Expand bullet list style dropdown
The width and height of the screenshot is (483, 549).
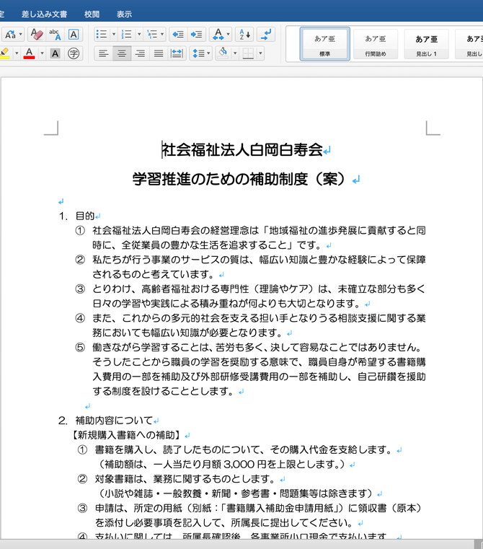[x=114, y=35]
